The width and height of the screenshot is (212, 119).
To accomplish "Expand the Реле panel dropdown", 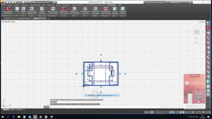I will [74, 16].
